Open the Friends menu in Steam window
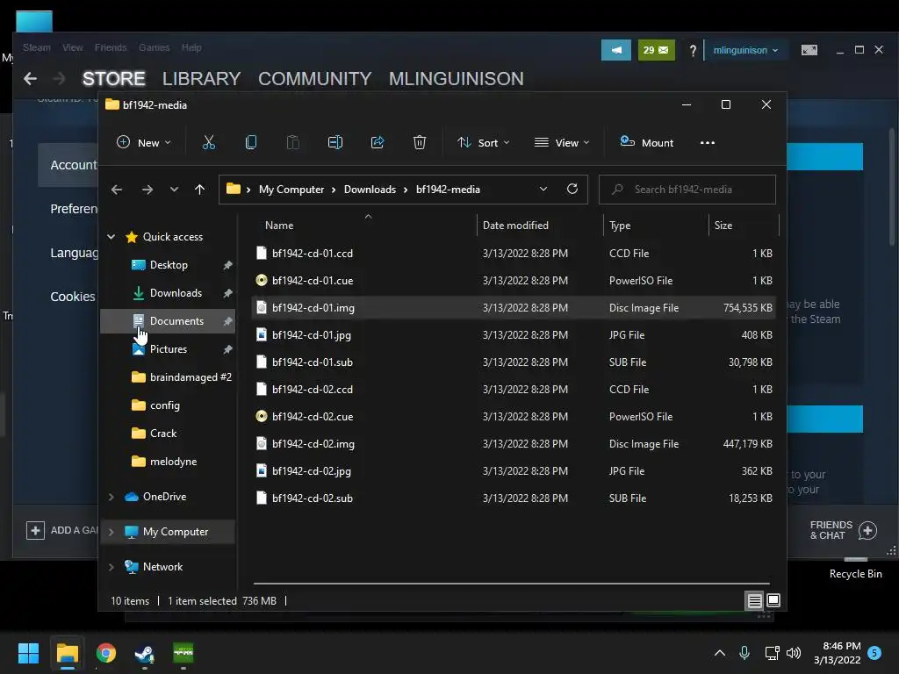899x674 pixels. [x=111, y=47]
